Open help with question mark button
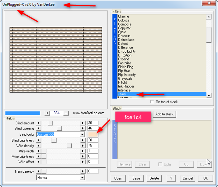 (171, 178)
